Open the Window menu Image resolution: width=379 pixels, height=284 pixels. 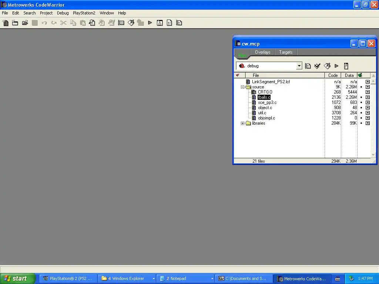click(x=107, y=13)
